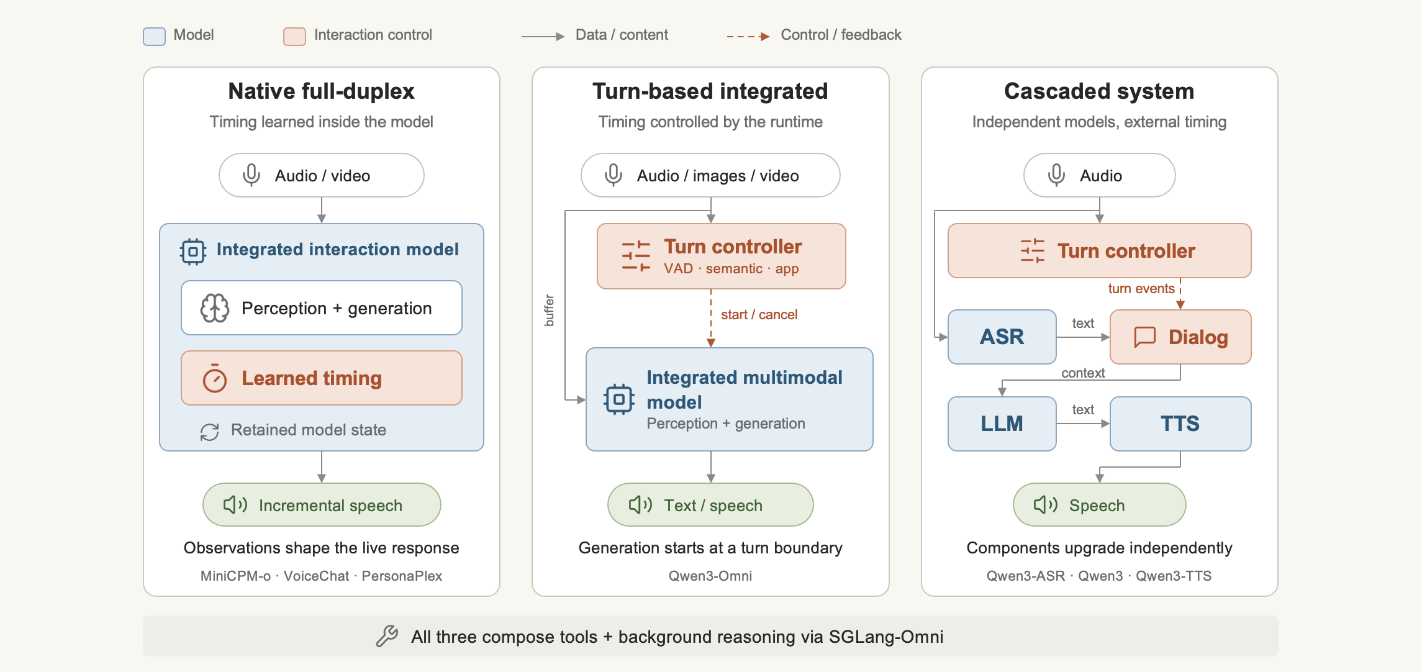Click the brain icon in Perception + generation
This screenshot has height=672, width=1422.
tap(215, 308)
